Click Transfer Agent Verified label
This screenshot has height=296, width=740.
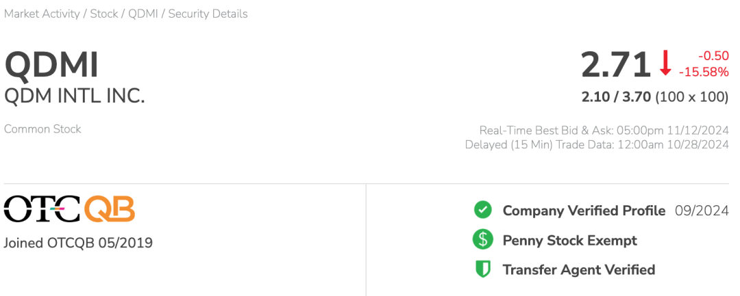578,270
